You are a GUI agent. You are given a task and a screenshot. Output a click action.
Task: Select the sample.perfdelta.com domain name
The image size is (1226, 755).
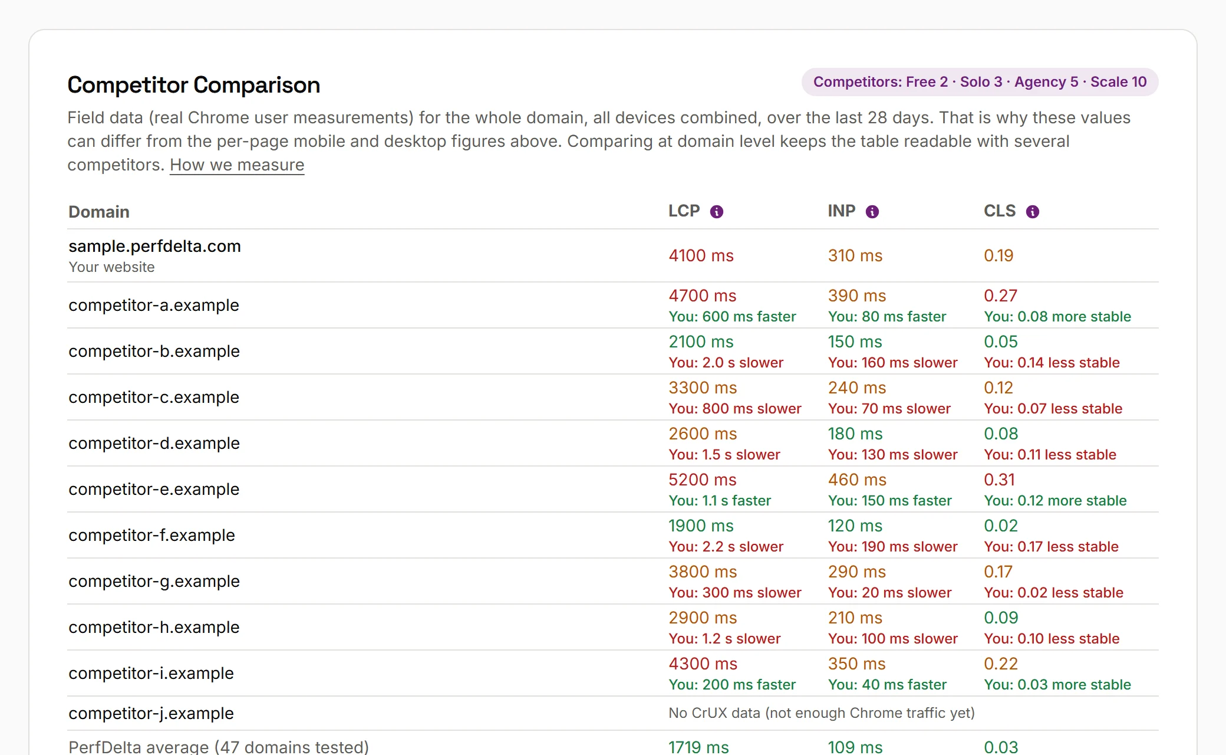pyautogui.click(x=154, y=246)
